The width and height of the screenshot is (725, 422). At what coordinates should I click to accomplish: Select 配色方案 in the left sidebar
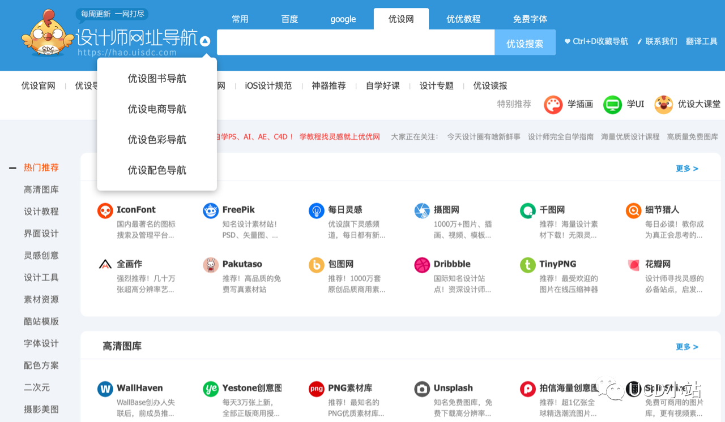41,365
